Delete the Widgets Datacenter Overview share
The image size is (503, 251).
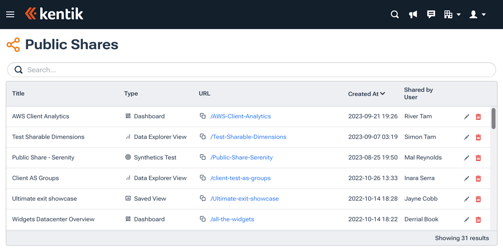(x=478, y=220)
